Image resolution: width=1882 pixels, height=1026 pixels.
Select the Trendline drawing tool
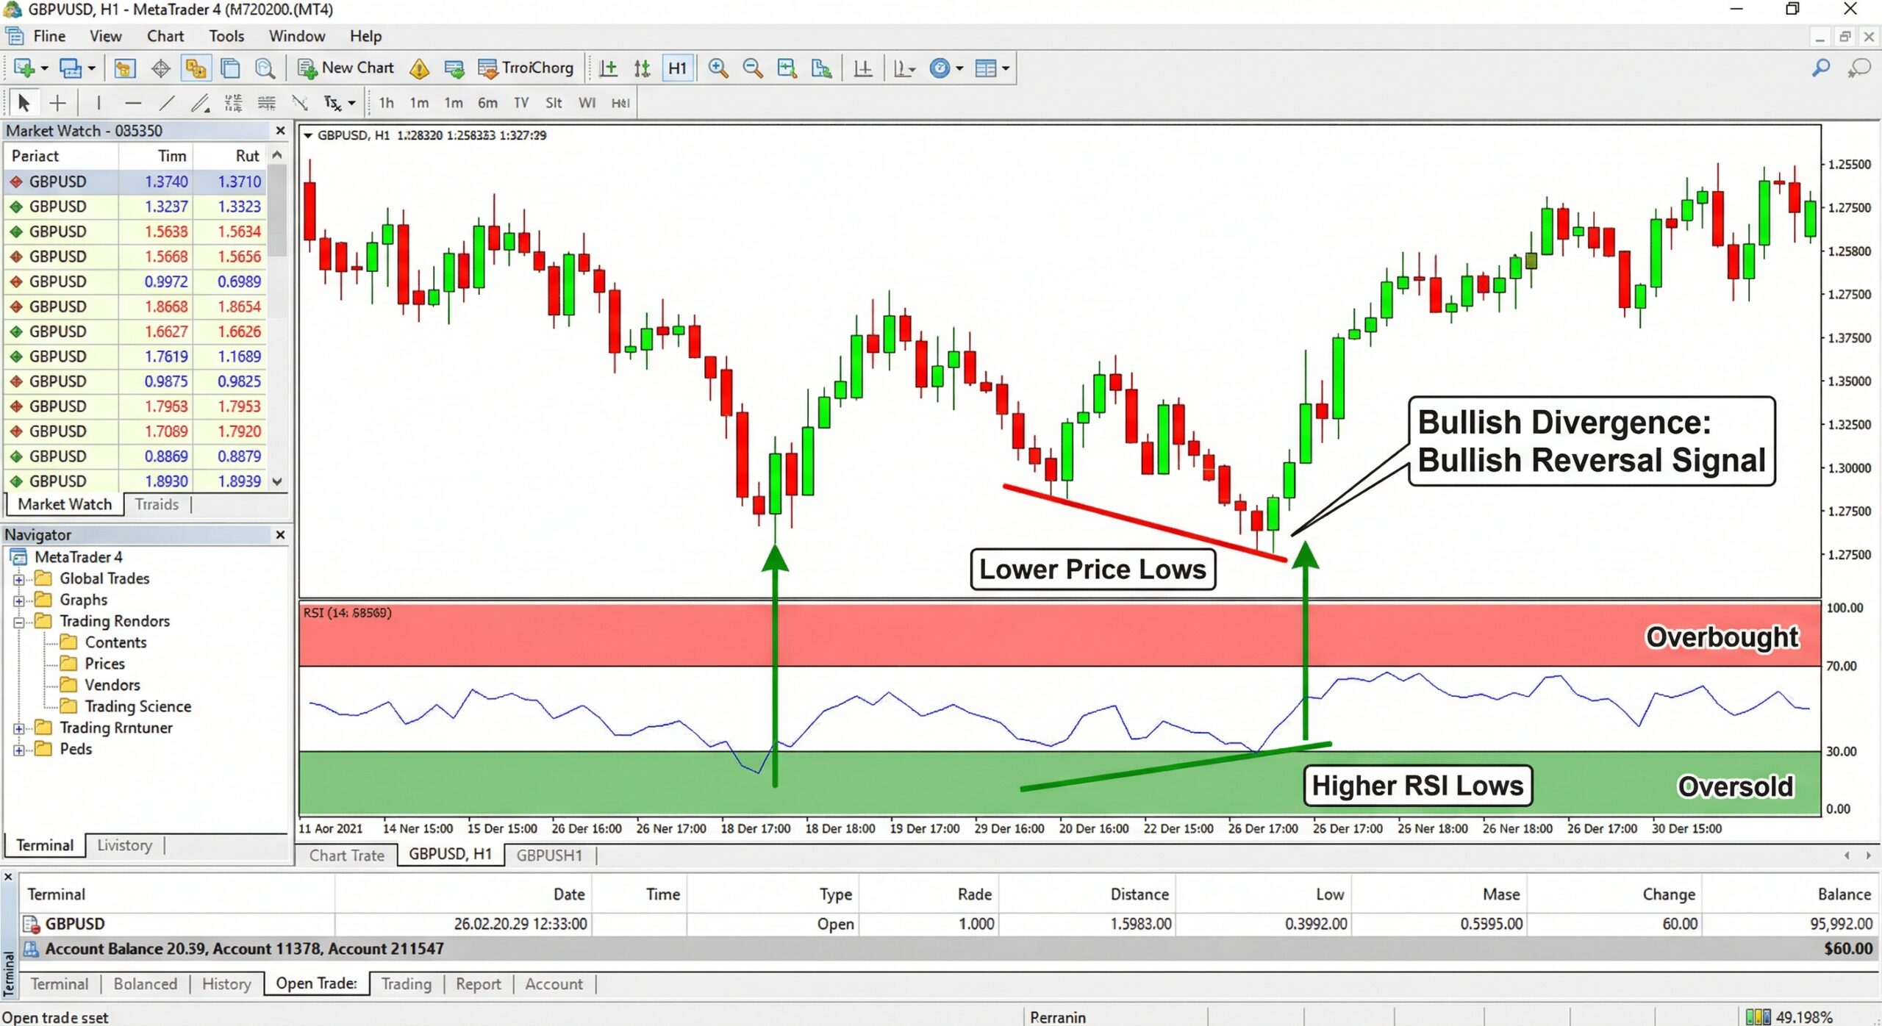(x=167, y=102)
